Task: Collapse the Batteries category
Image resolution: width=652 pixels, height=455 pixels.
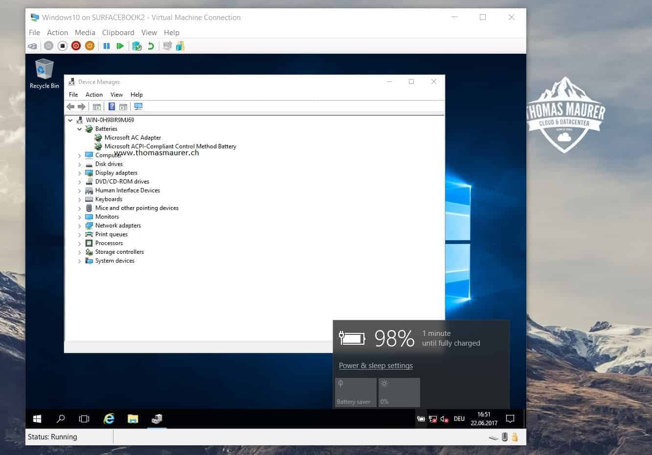Action: click(x=79, y=129)
